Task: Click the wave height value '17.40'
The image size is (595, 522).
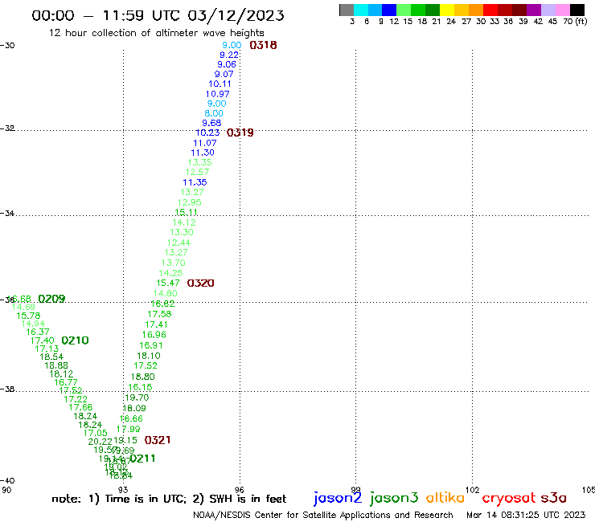Action: point(43,341)
